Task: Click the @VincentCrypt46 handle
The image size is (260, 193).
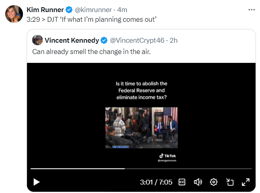Action: click(x=138, y=40)
